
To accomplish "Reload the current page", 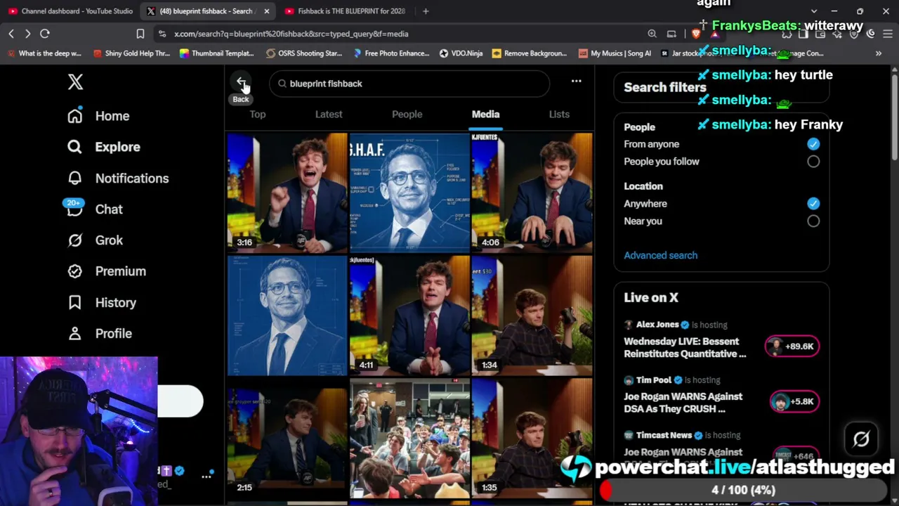I will click(44, 34).
